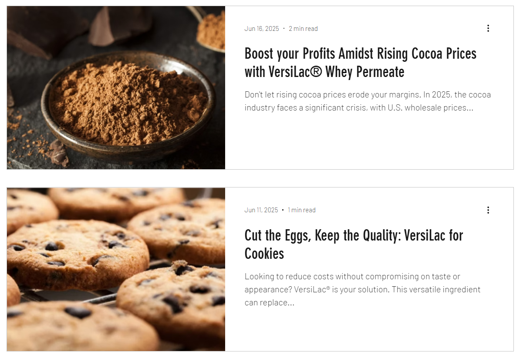Click excerpt starting 'Looking to reduce costs'
The height and width of the screenshot is (358, 523).
point(363,290)
